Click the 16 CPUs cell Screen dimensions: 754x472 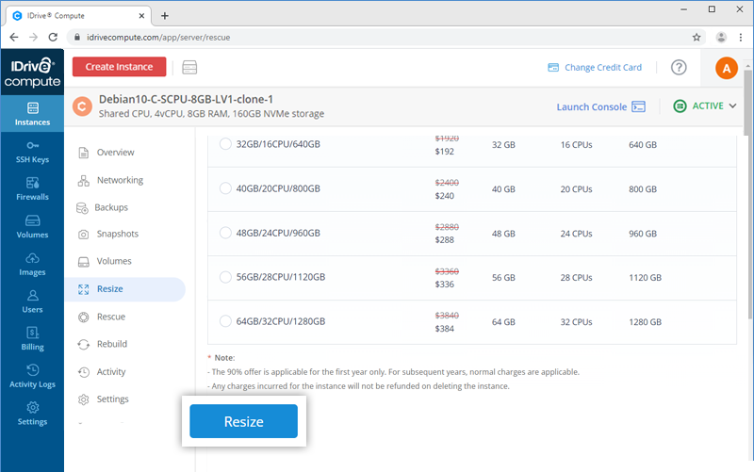click(x=576, y=145)
